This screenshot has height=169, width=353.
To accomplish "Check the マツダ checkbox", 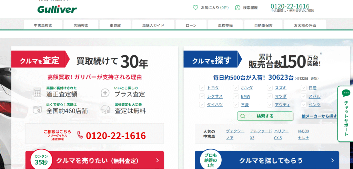I will [270, 96].
